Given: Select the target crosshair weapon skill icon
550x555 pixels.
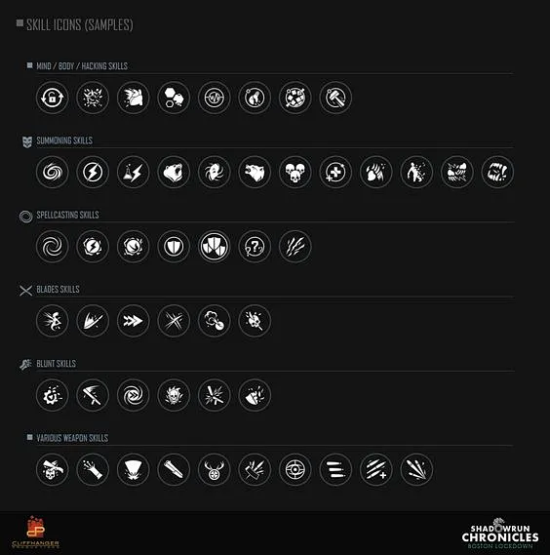Looking at the screenshot, I should pos(295,469).
